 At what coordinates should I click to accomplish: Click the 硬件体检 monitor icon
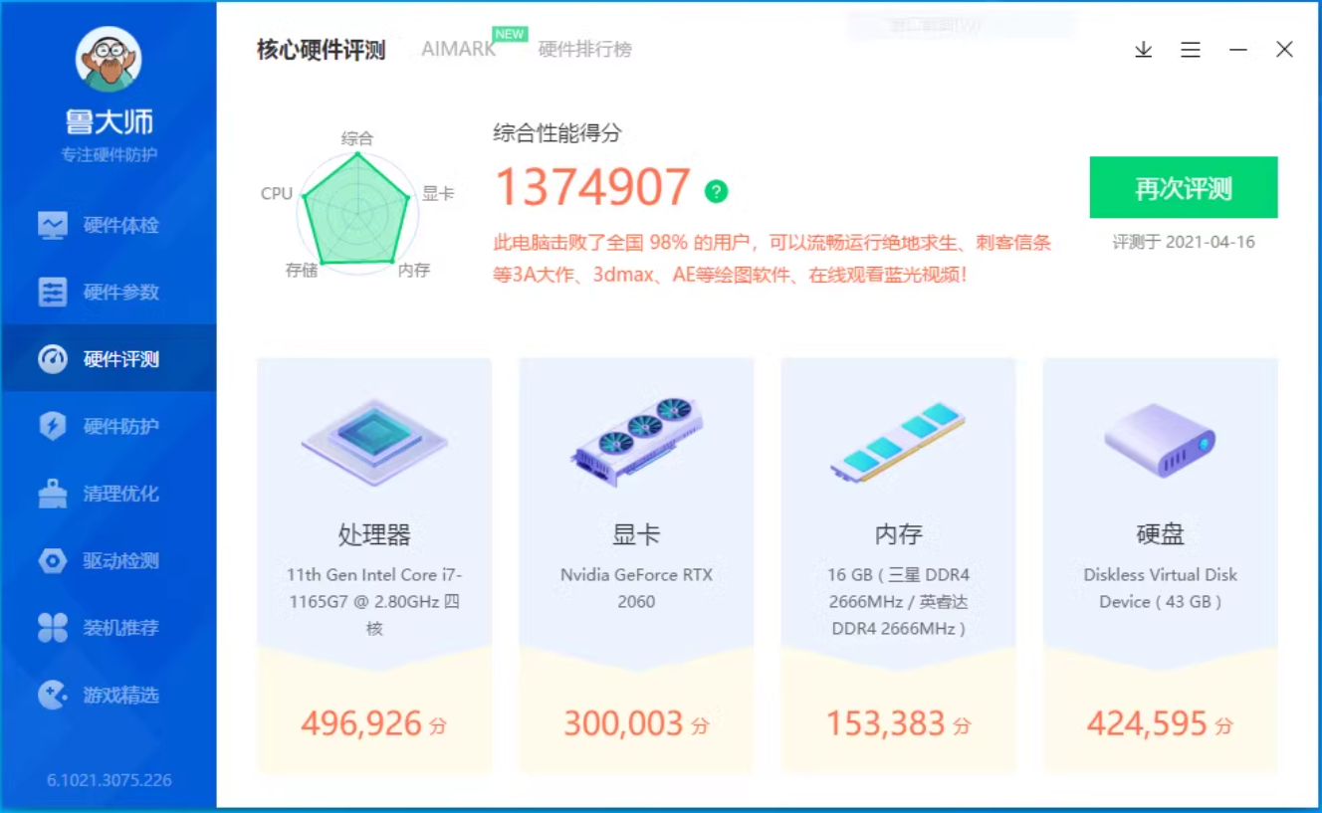[53, 225]
